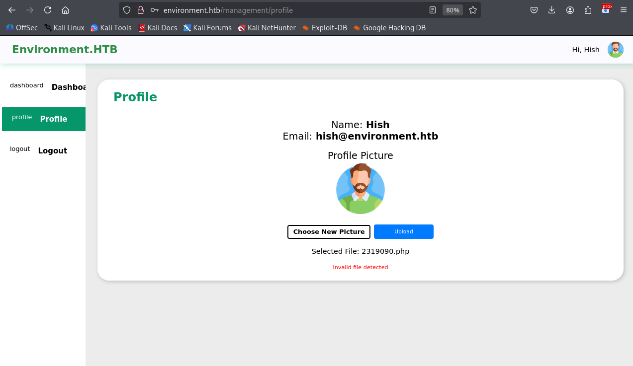The width and height of the screenshot is (633, 366).
Task: Reload the current page
Action: tap(48, 10)
